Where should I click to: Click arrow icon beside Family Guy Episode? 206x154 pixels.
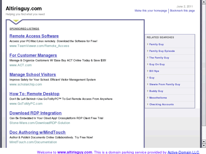(x=148, y=51)
